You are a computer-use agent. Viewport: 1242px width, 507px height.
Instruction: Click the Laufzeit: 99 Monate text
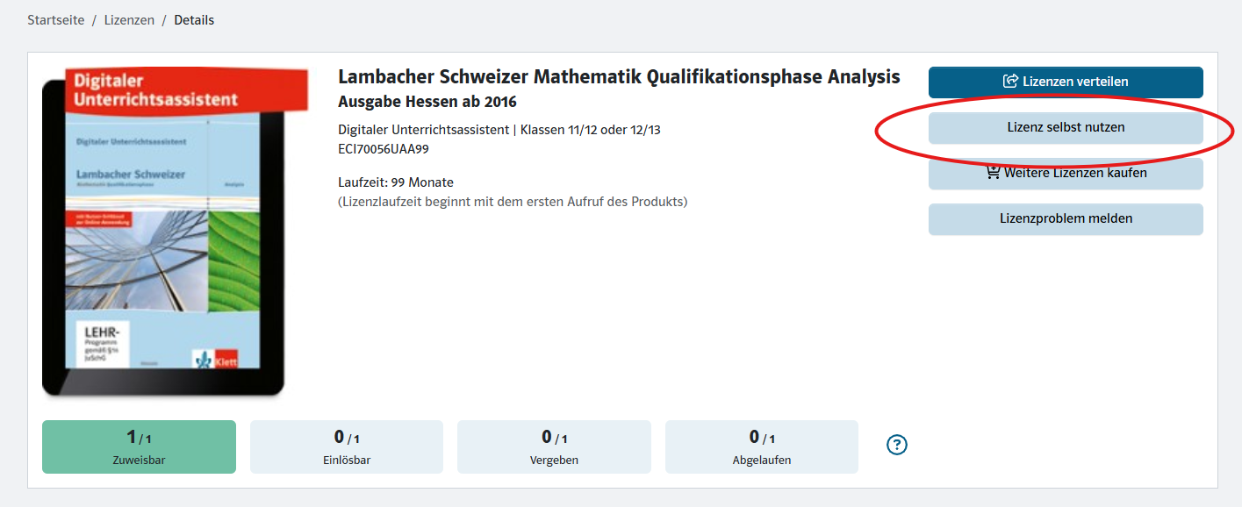(396, 182)
